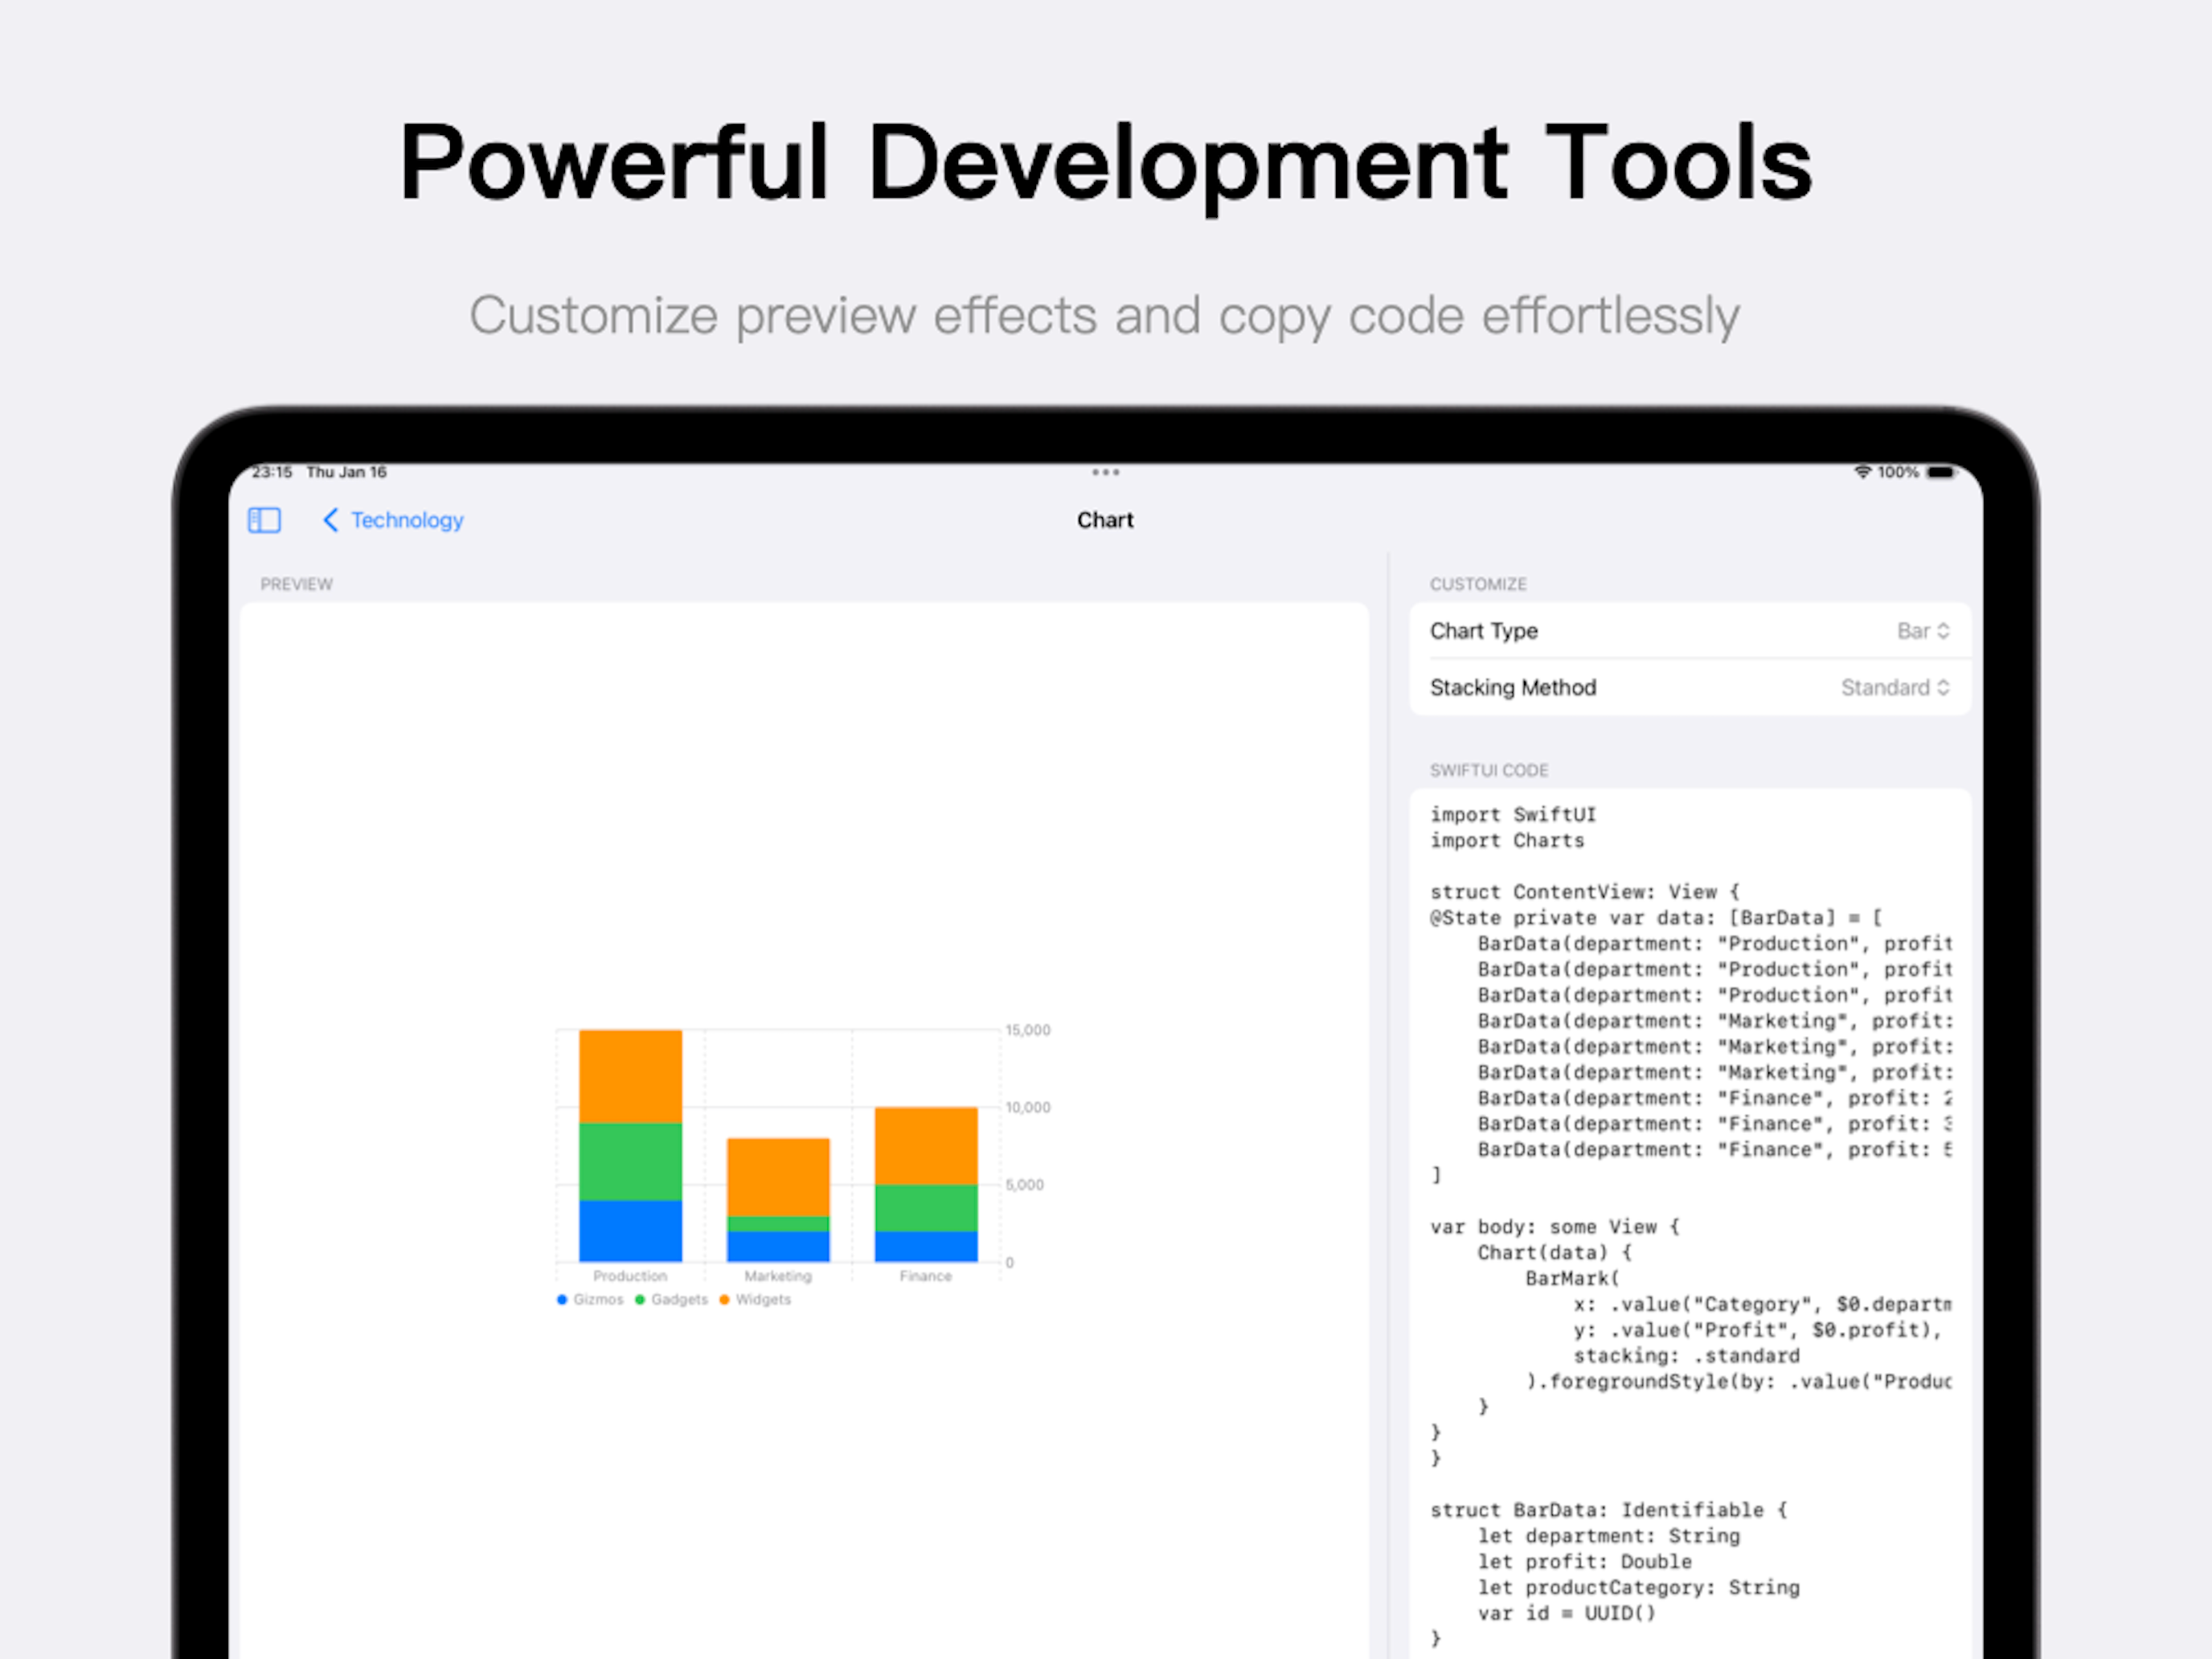Select the Marketing blue bar segment
The height and width of the screenshot is (1659, 2212).
point(778,1246)
